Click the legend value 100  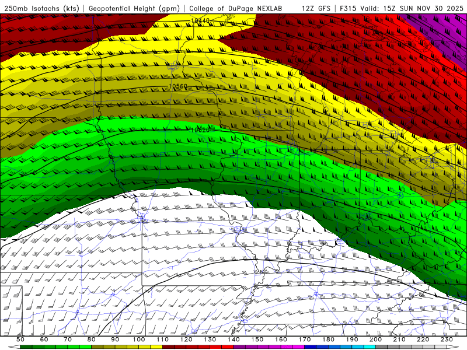pos(139,339)
